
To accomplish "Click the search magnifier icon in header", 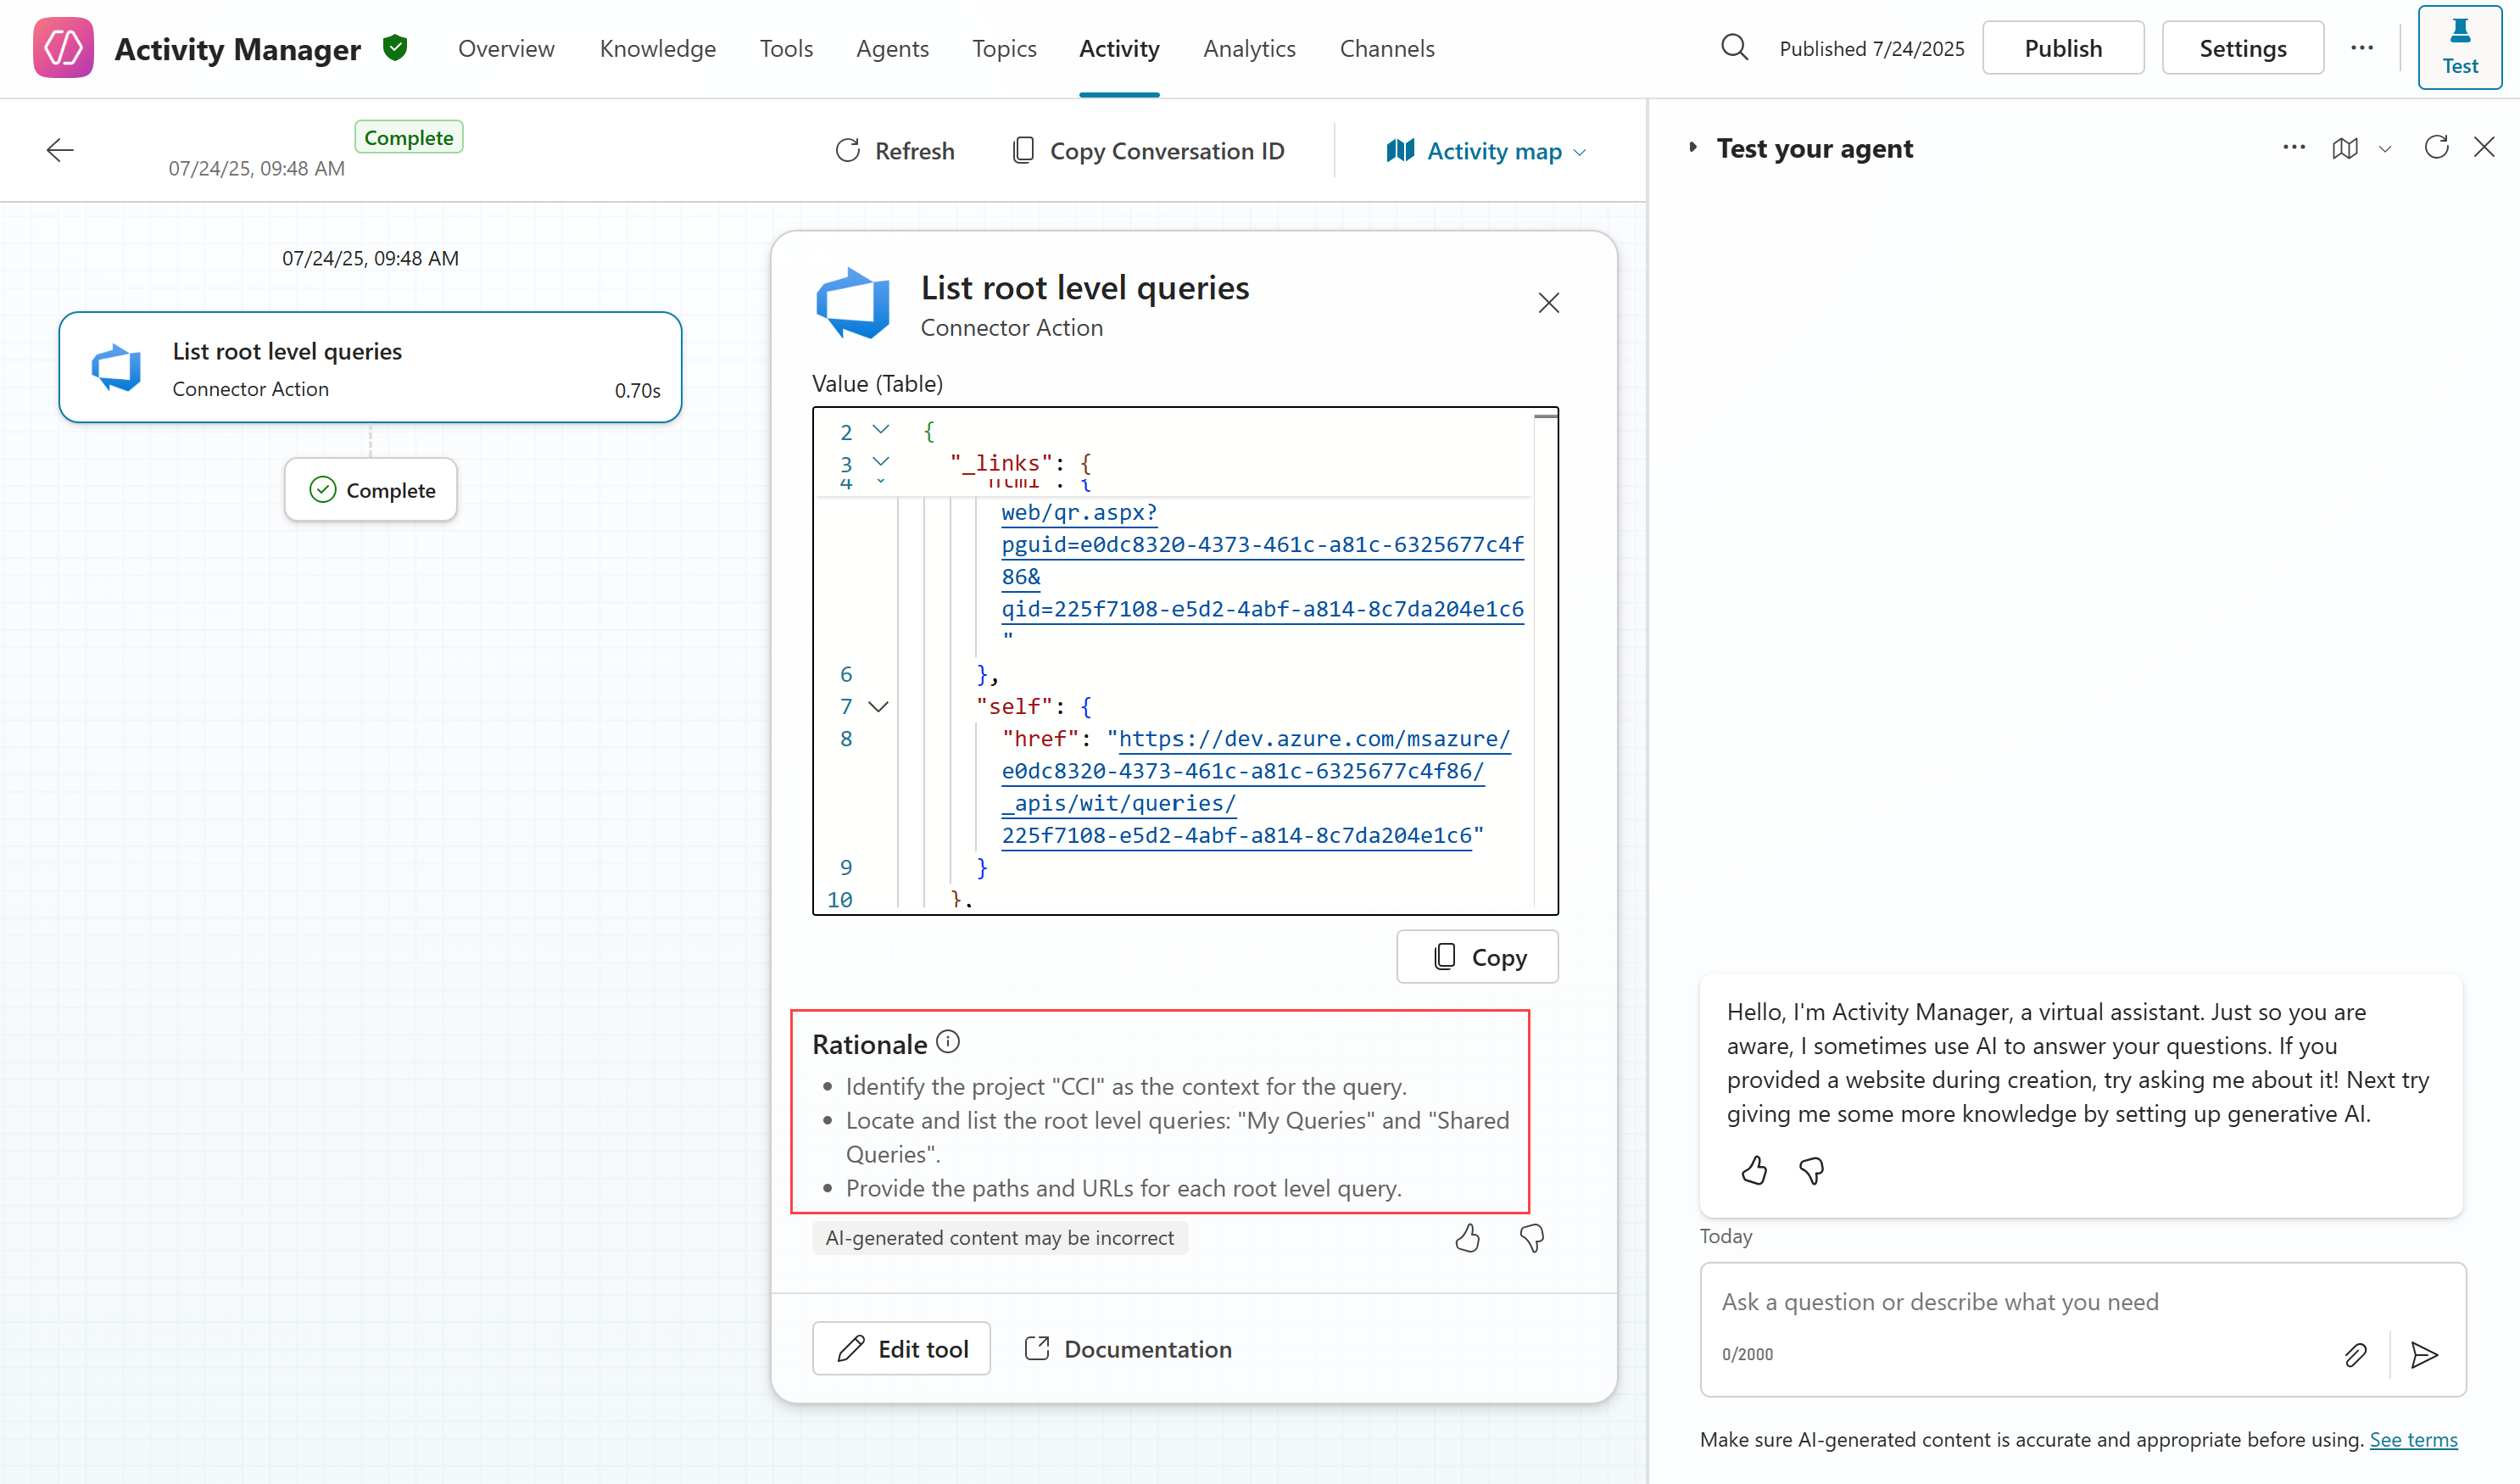I will [x=1734, y=47].
